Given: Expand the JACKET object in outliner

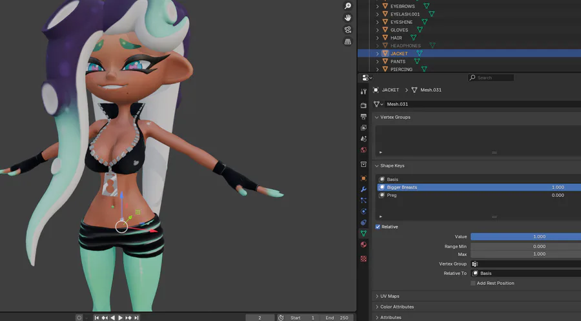Looking at the screenshot, I should [377, 54].
